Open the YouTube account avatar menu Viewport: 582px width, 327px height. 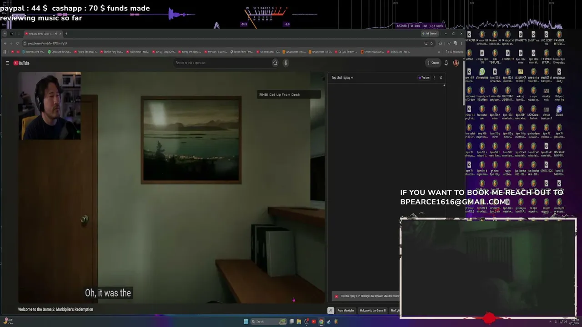456,63
